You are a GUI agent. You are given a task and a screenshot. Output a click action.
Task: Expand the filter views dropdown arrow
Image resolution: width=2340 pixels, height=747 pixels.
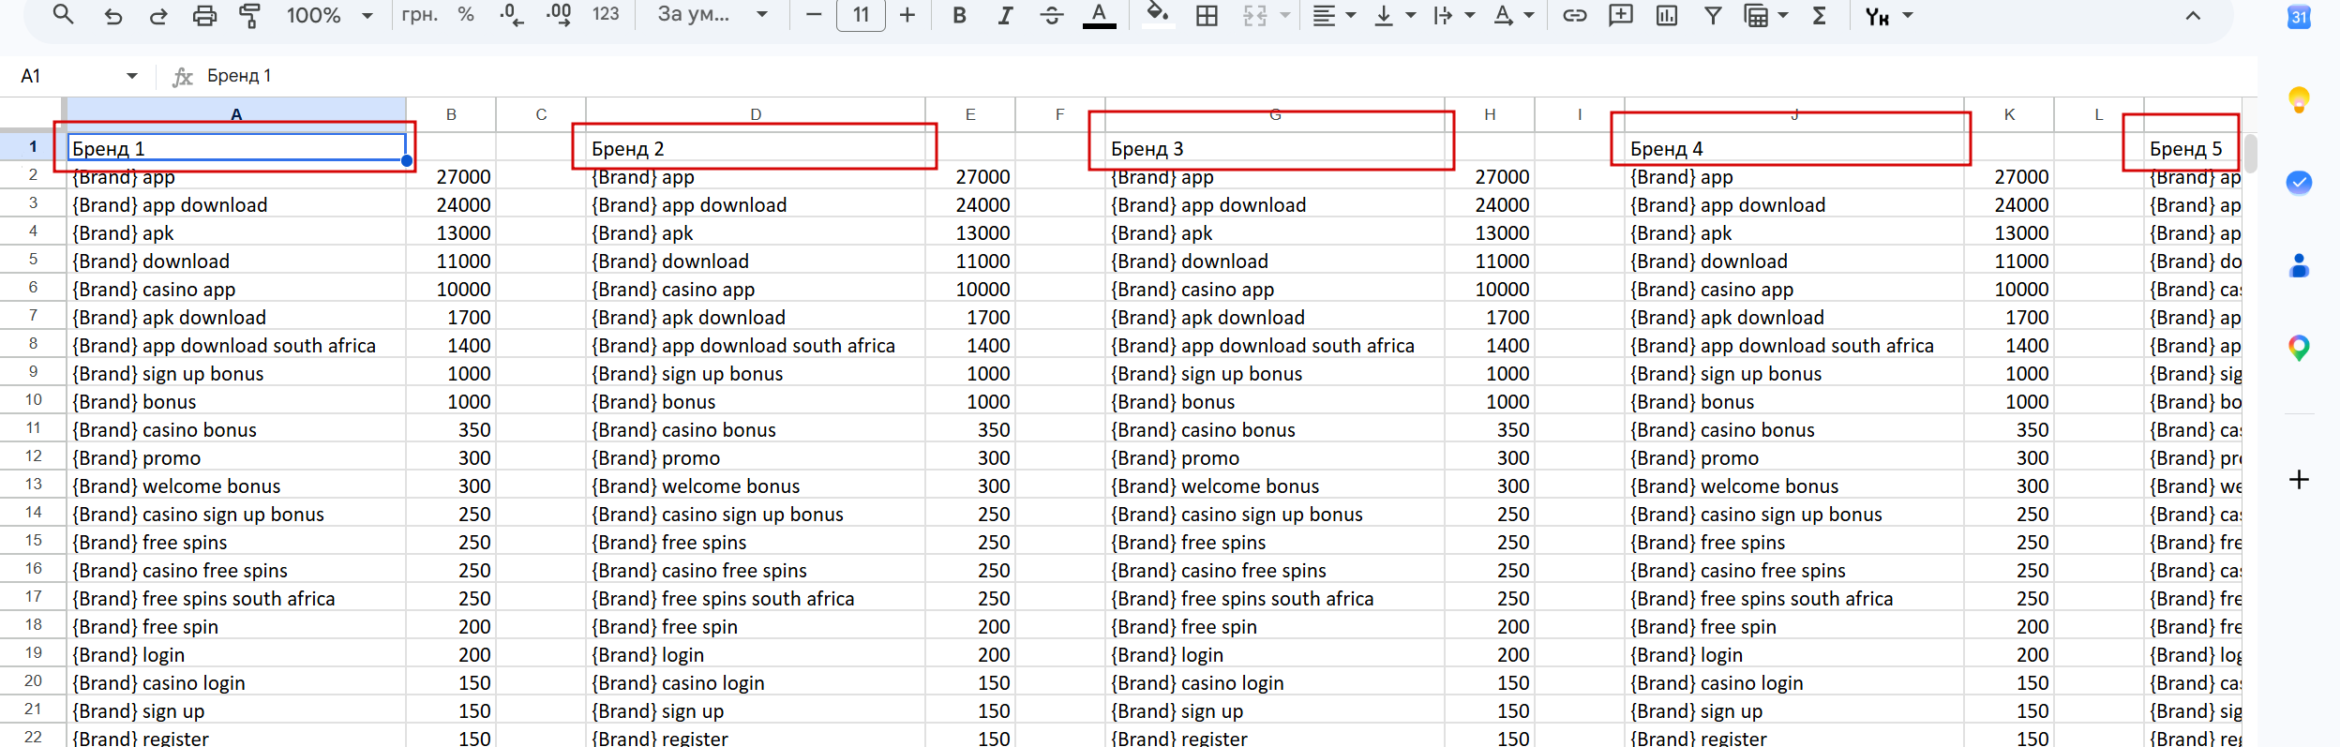pos(1783,15)
